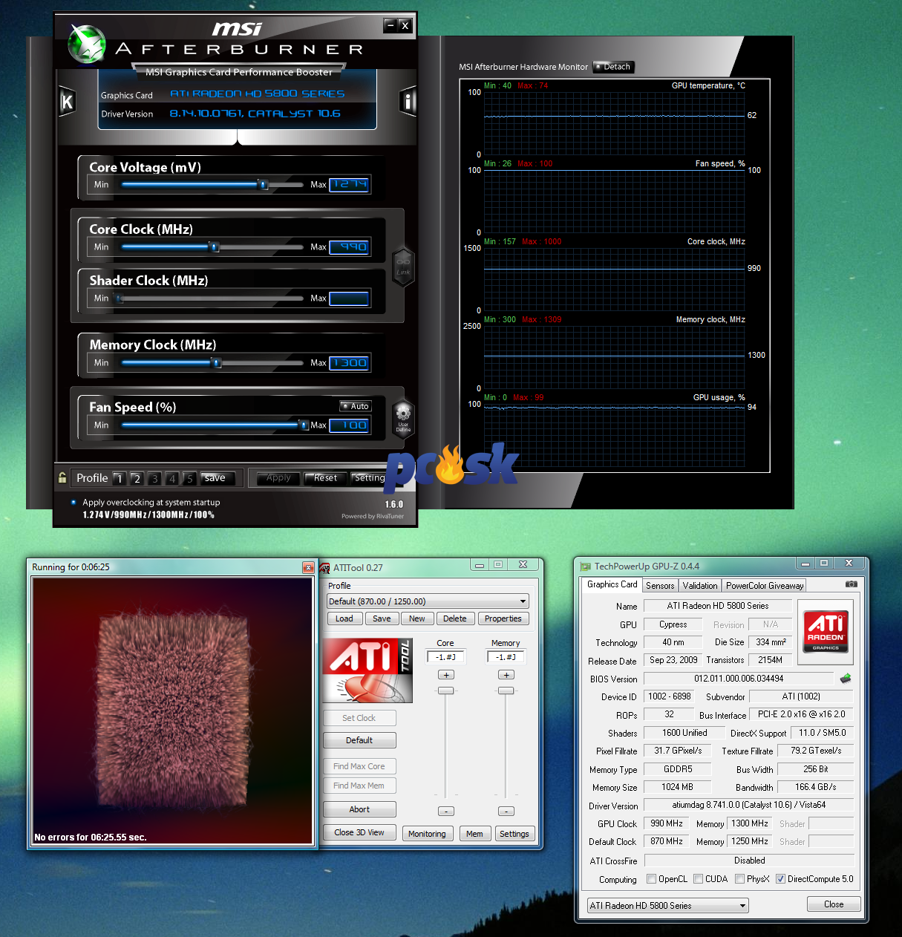This screenshot has width=902, height=937.
Task: Close the 3D view artifact window
Action: (308, 568)
